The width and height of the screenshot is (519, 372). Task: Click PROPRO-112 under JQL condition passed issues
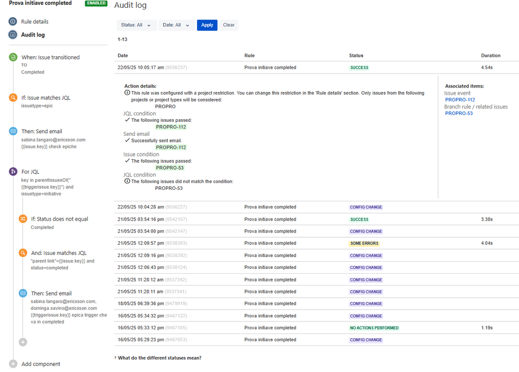coord(171,127)
